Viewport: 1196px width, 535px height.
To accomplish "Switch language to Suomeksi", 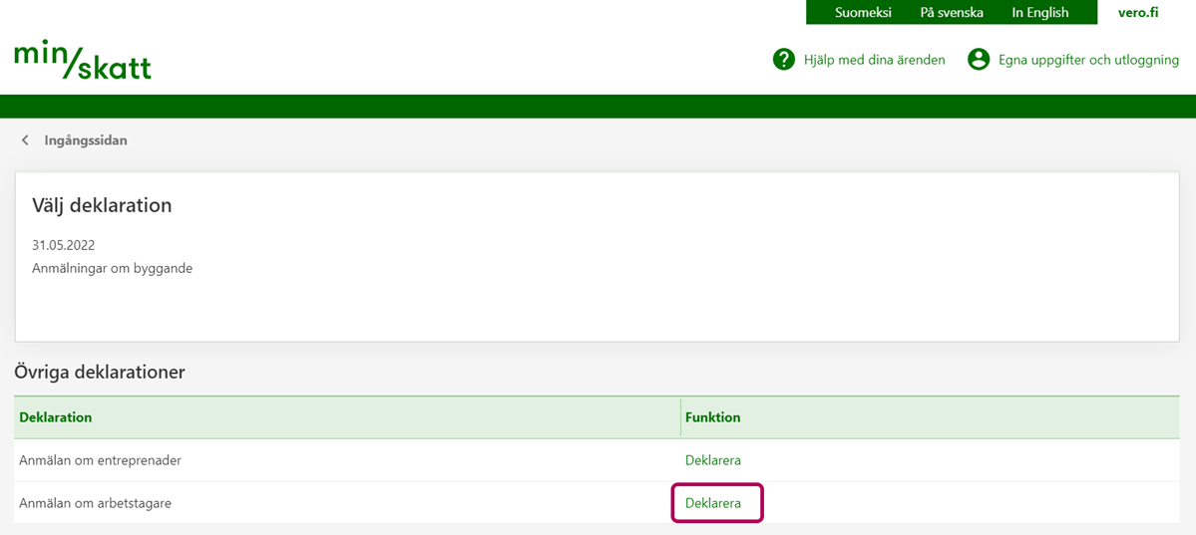I will pos(863,13).
